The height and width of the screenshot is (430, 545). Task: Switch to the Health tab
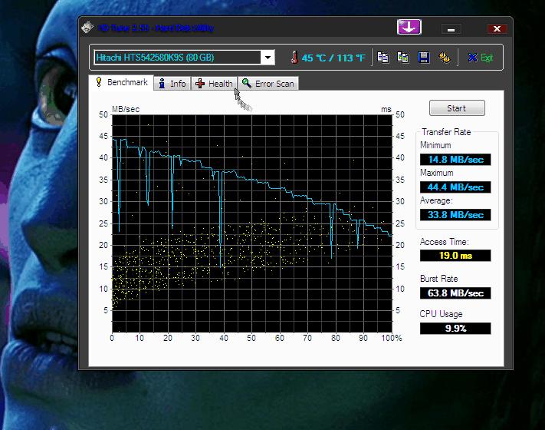(214, 84)
